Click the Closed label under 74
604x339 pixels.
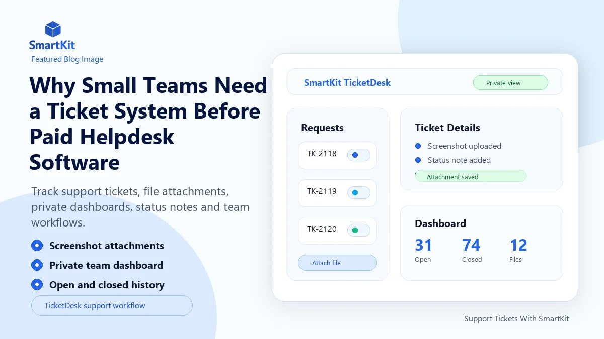[x=472, y=260]
